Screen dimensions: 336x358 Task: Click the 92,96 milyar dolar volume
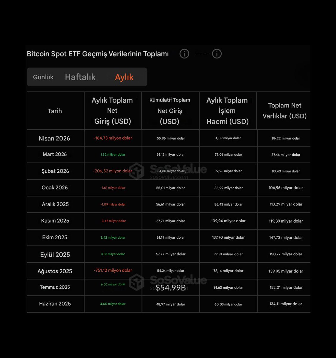pos(228,171)
